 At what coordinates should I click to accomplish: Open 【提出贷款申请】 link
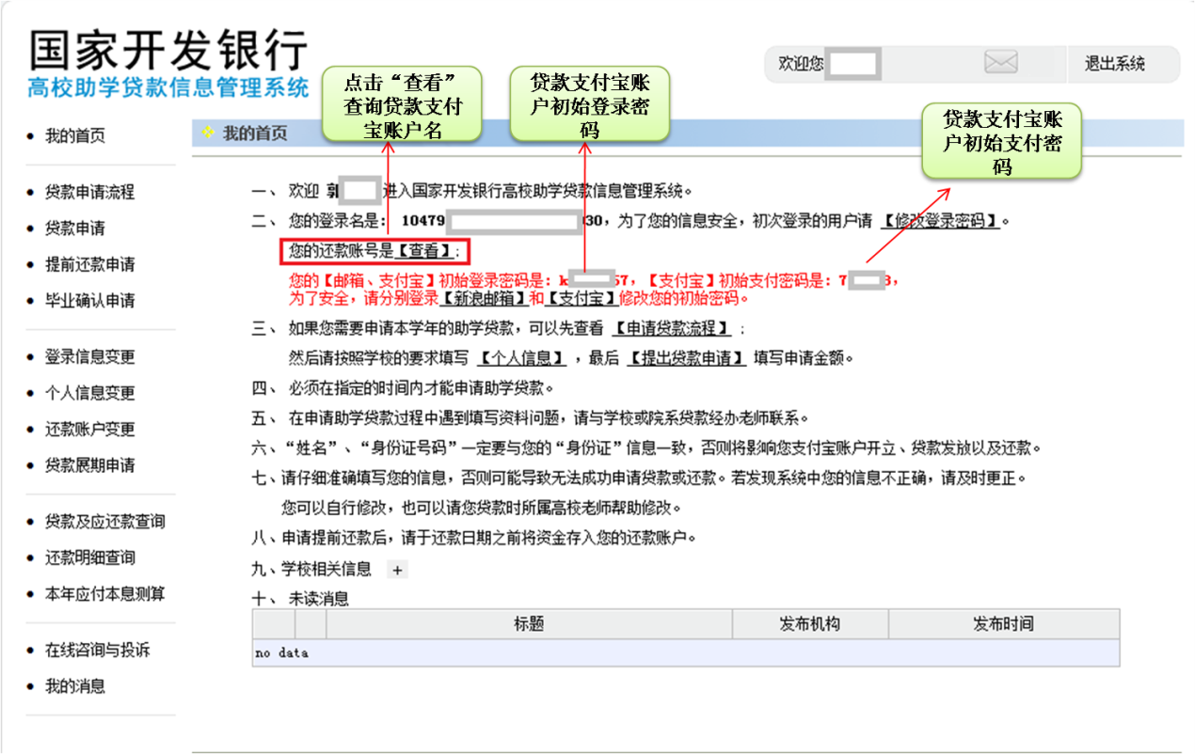point(686,358)
